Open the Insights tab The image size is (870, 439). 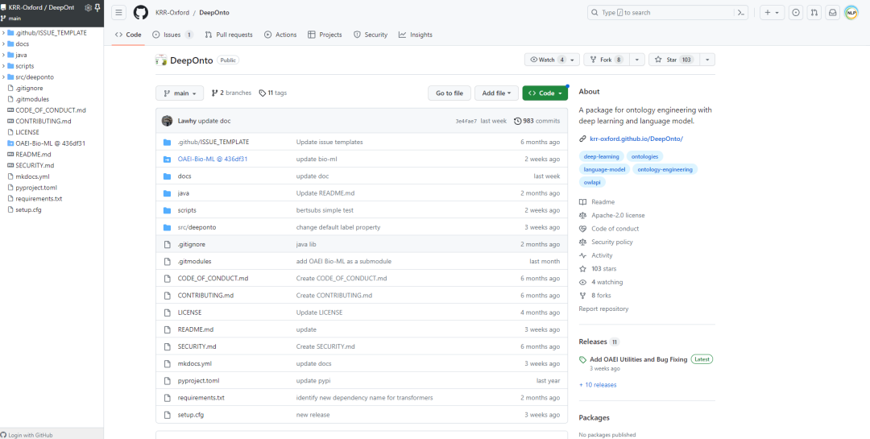[415, 35]
